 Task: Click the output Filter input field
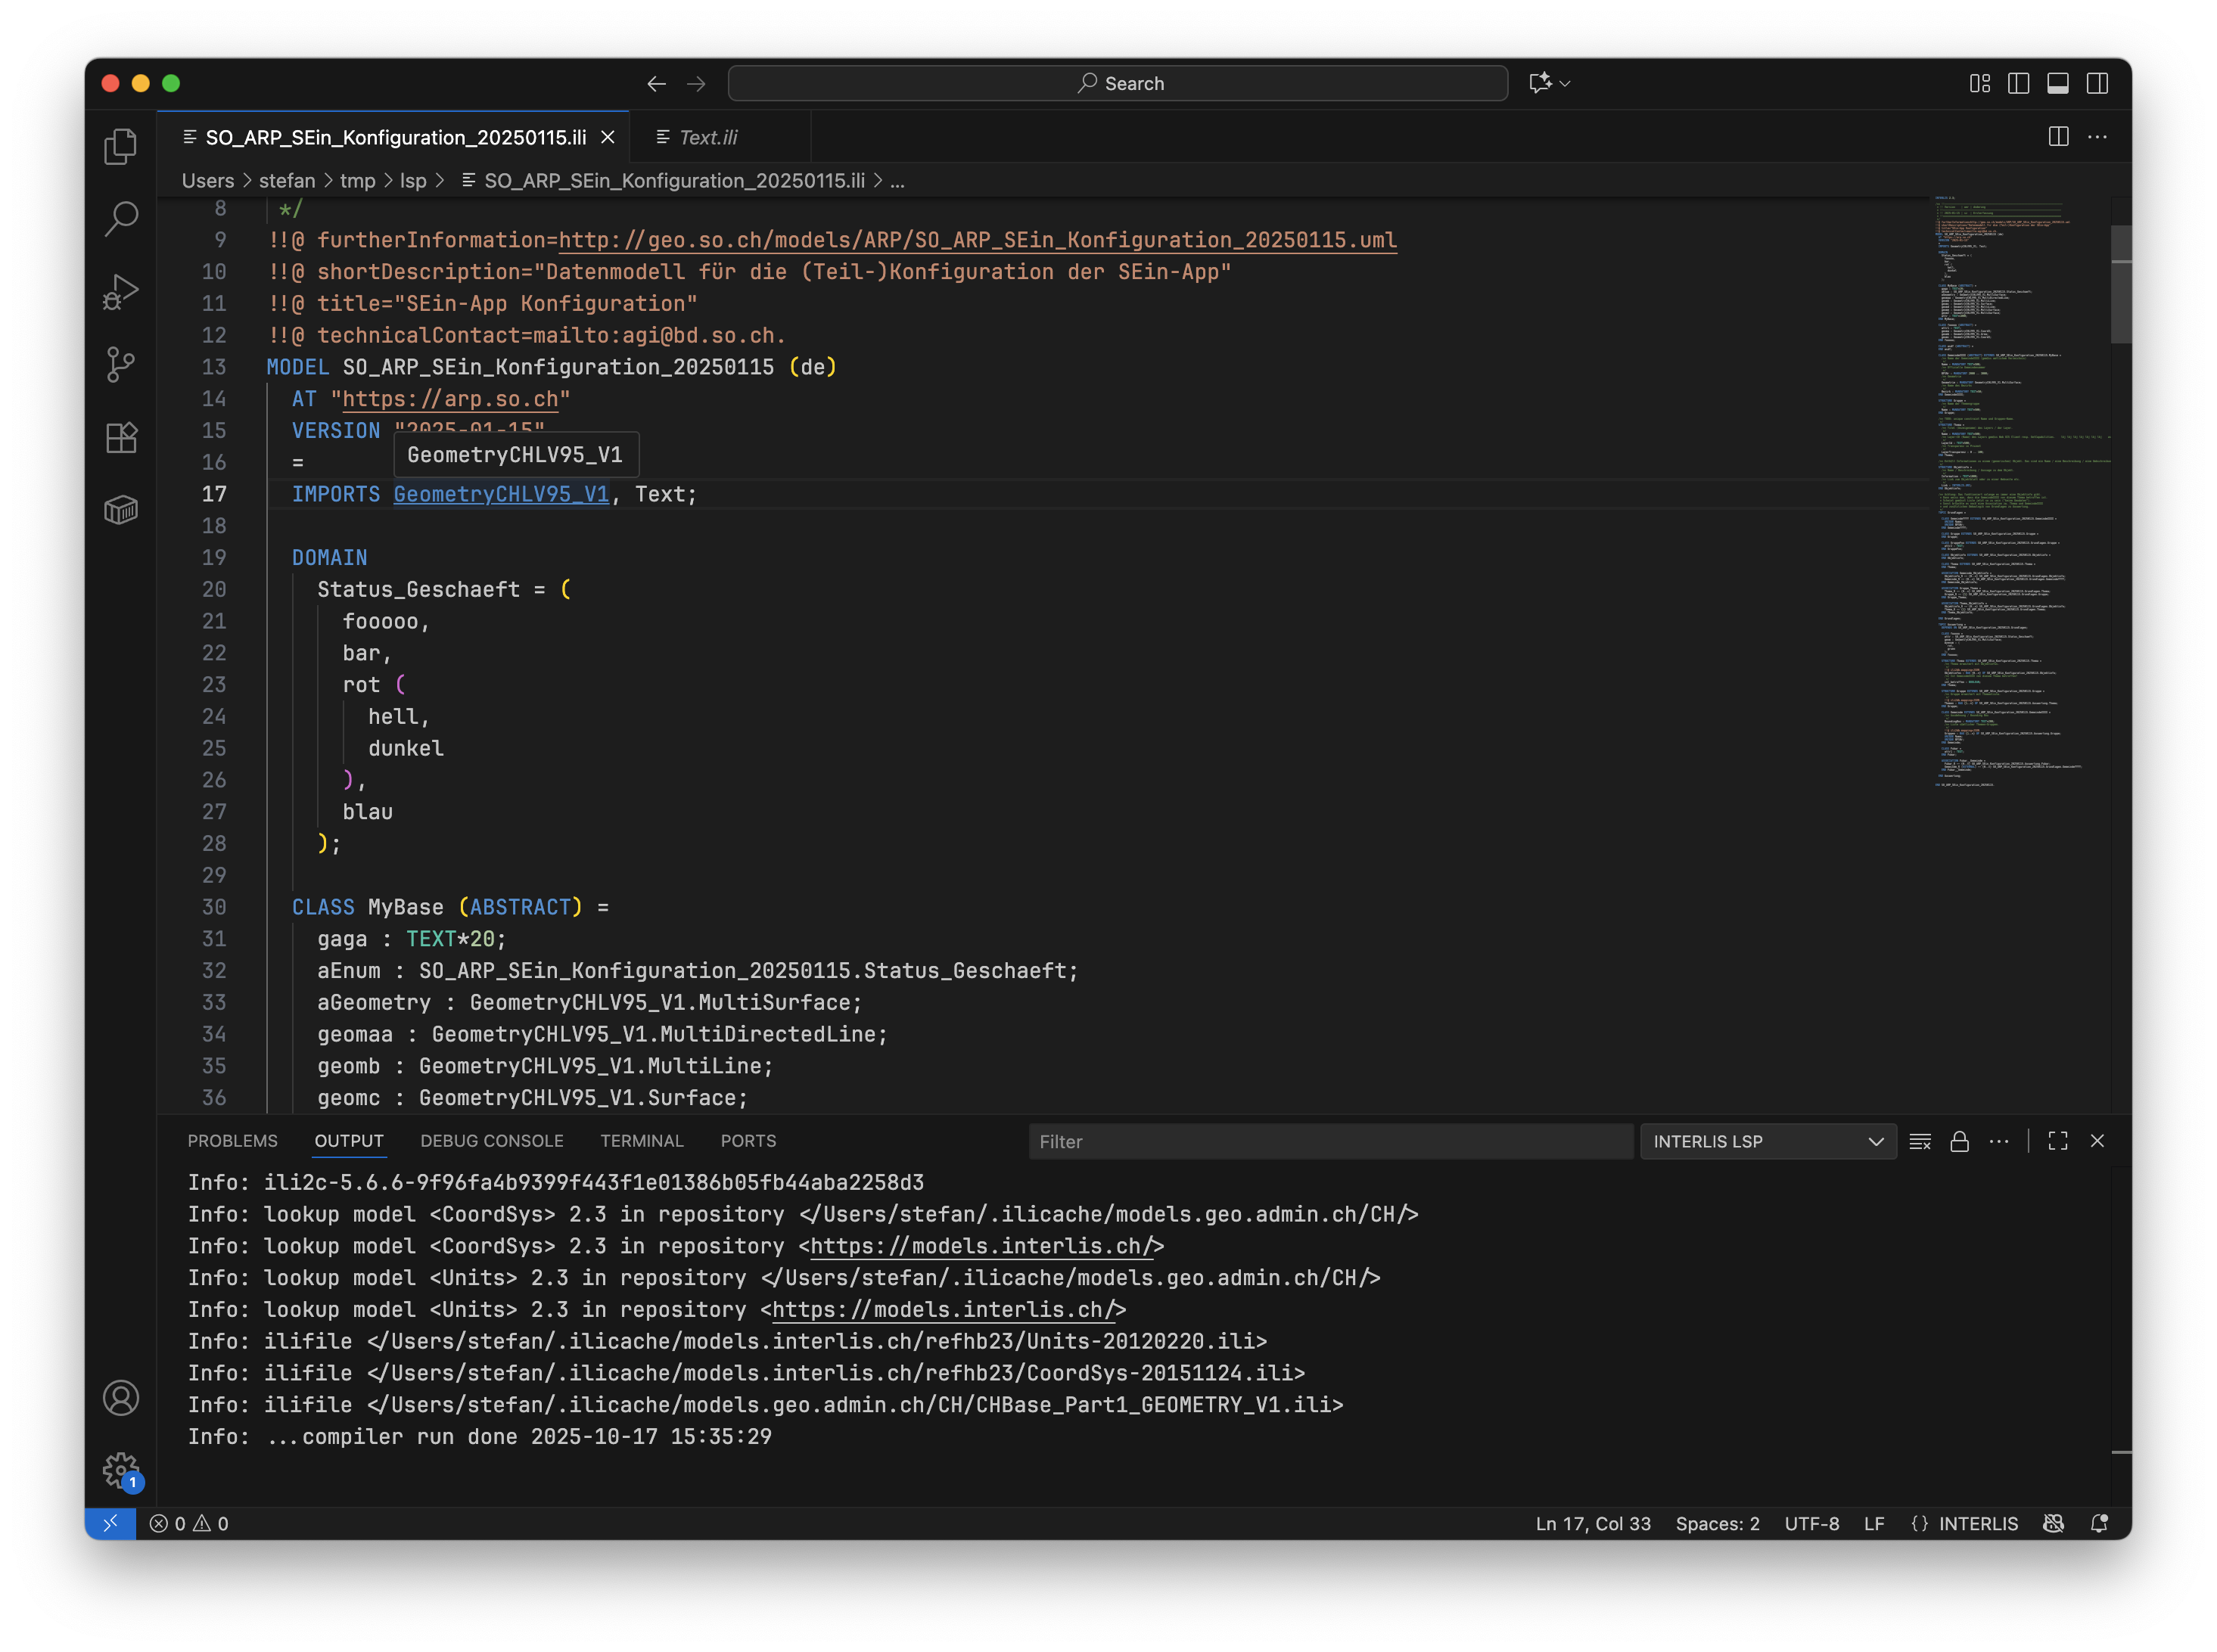coord(1329,1141)
